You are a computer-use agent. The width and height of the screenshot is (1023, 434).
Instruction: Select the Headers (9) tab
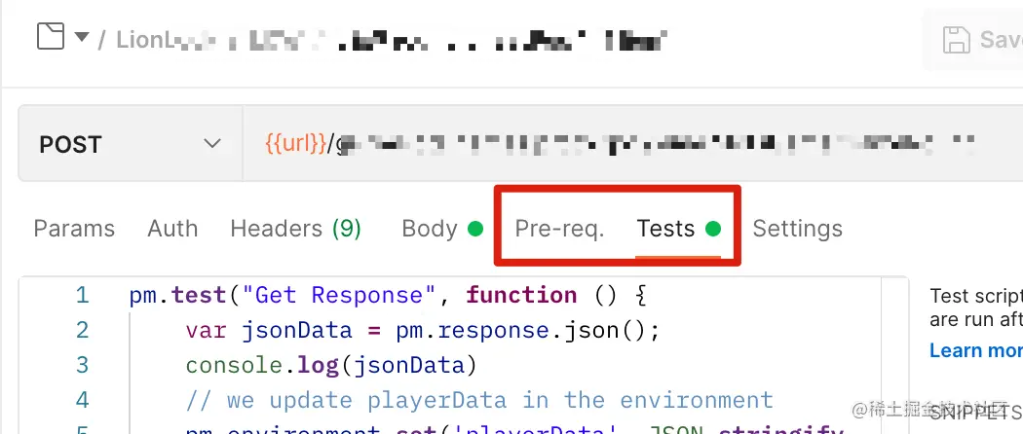(x=295, y=229)
